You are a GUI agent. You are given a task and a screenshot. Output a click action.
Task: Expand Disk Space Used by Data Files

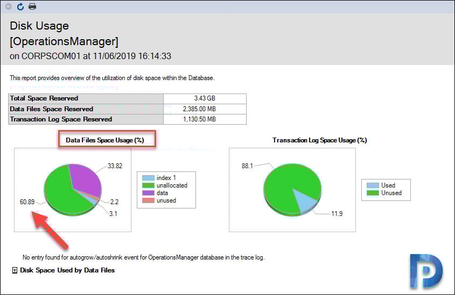[x=15, y=270]
